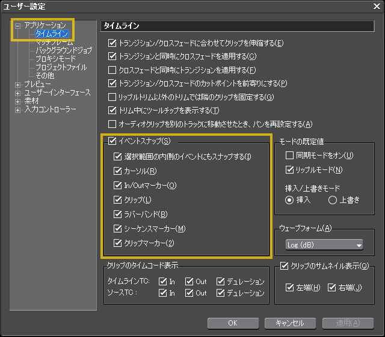
Task: Toggle トランジション/クロスフェードに合わせてクリップを伸縮する checkbox
Action: click(112, 43)
